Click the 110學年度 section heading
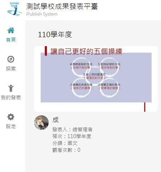This screenshot has width=161, height=172. (x=55, y=35)
